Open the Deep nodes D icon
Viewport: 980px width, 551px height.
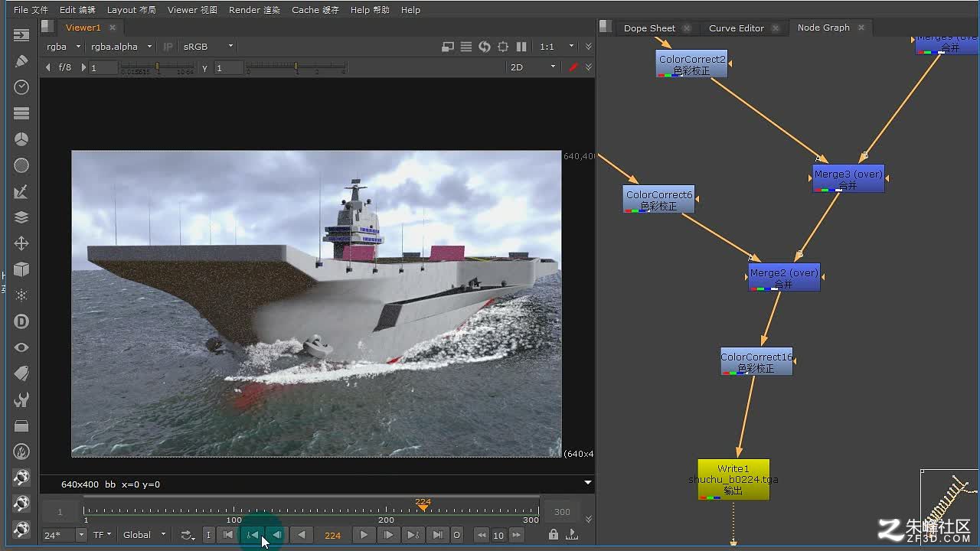[x=21, y=321]
